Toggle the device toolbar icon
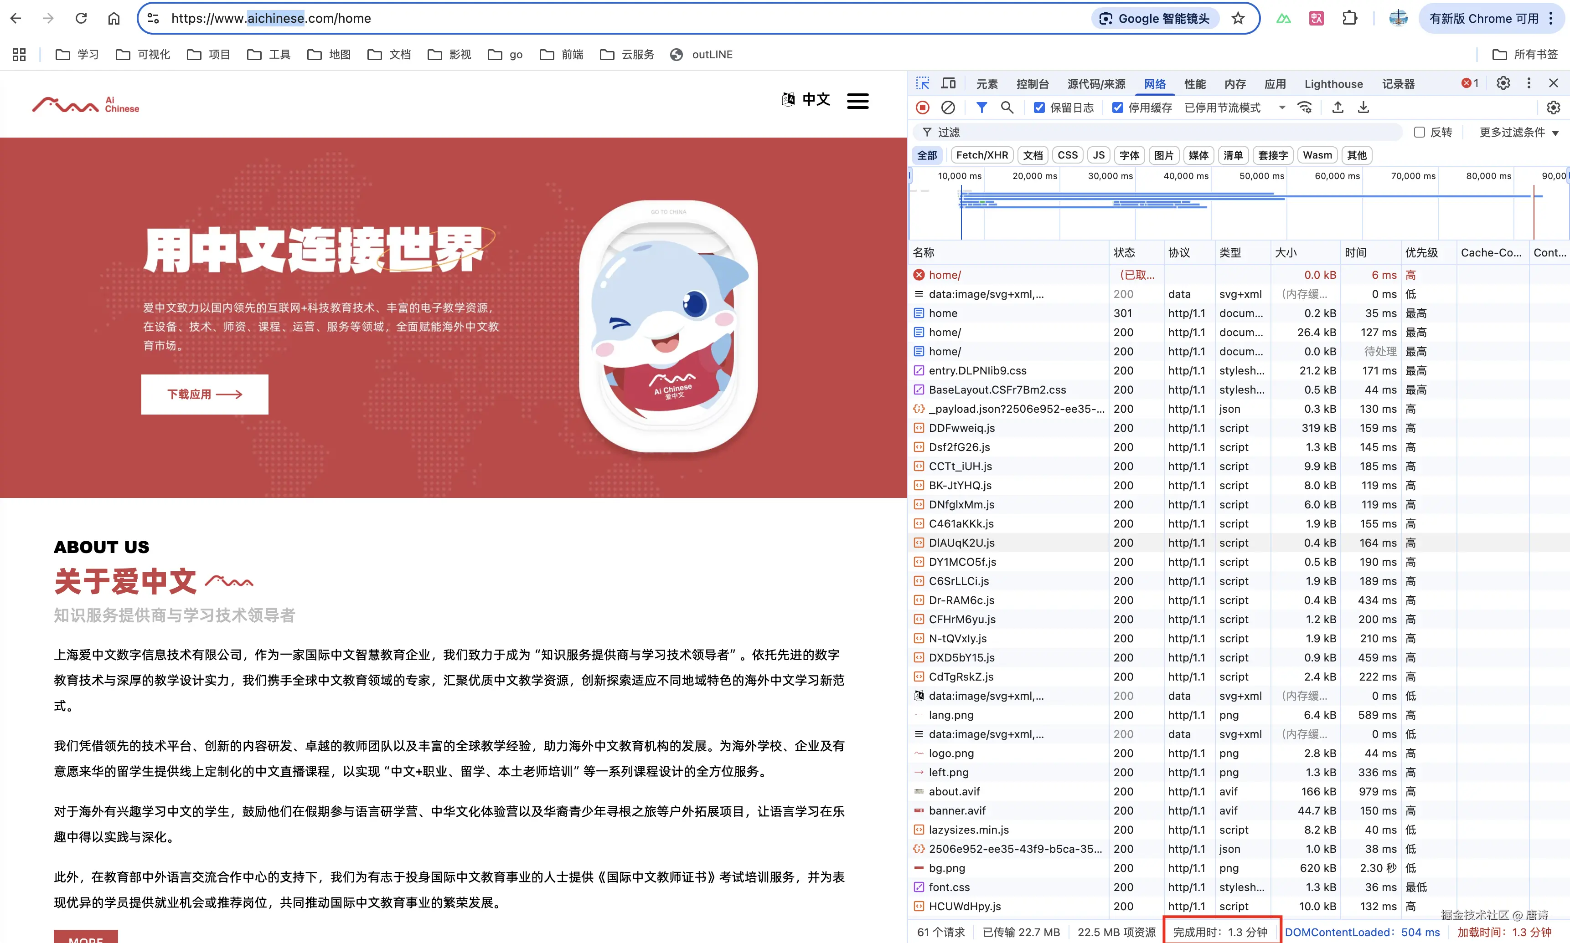 (x=948, y=83)
